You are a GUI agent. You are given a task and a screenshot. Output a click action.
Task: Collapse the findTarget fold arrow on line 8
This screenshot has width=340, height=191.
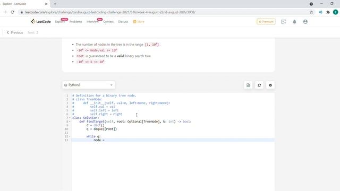[70, 121]
